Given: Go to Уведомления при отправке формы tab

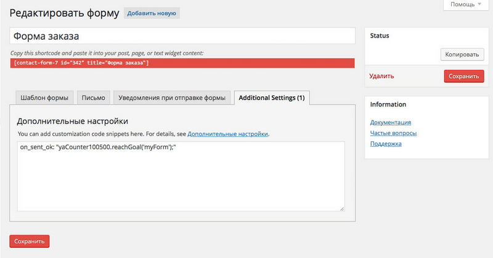Looking at the screenshot, I should coord(172,98).
